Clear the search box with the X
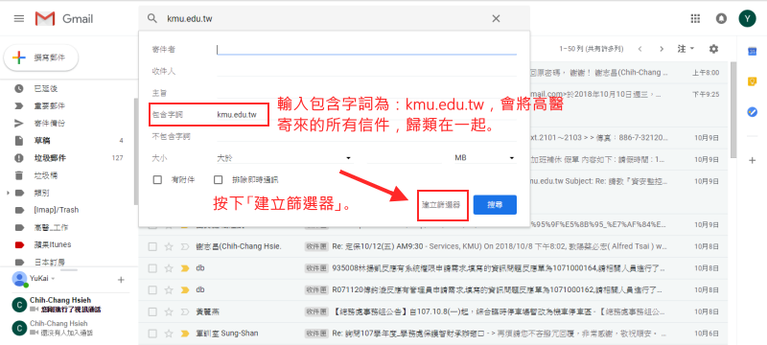The width and height of the screenshot is (767, 345). (496, 18)
